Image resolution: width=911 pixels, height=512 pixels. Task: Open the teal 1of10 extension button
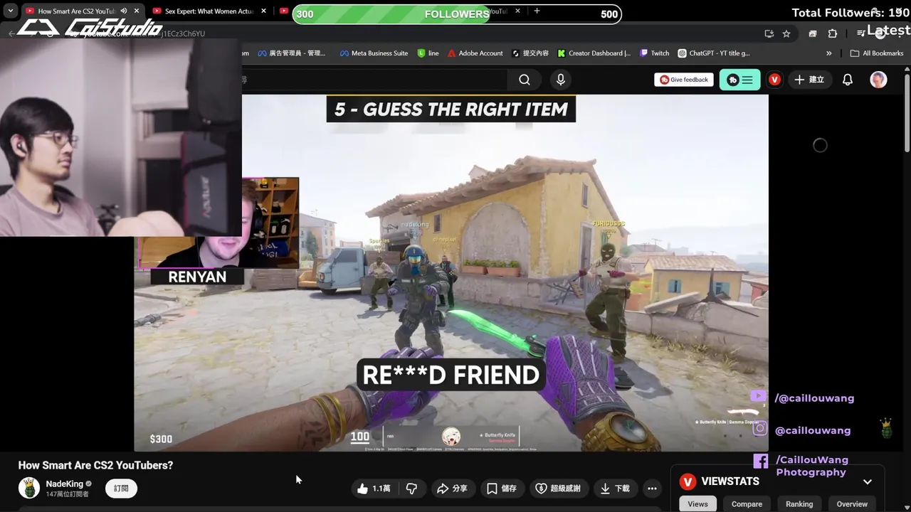(x=740, y=80)
